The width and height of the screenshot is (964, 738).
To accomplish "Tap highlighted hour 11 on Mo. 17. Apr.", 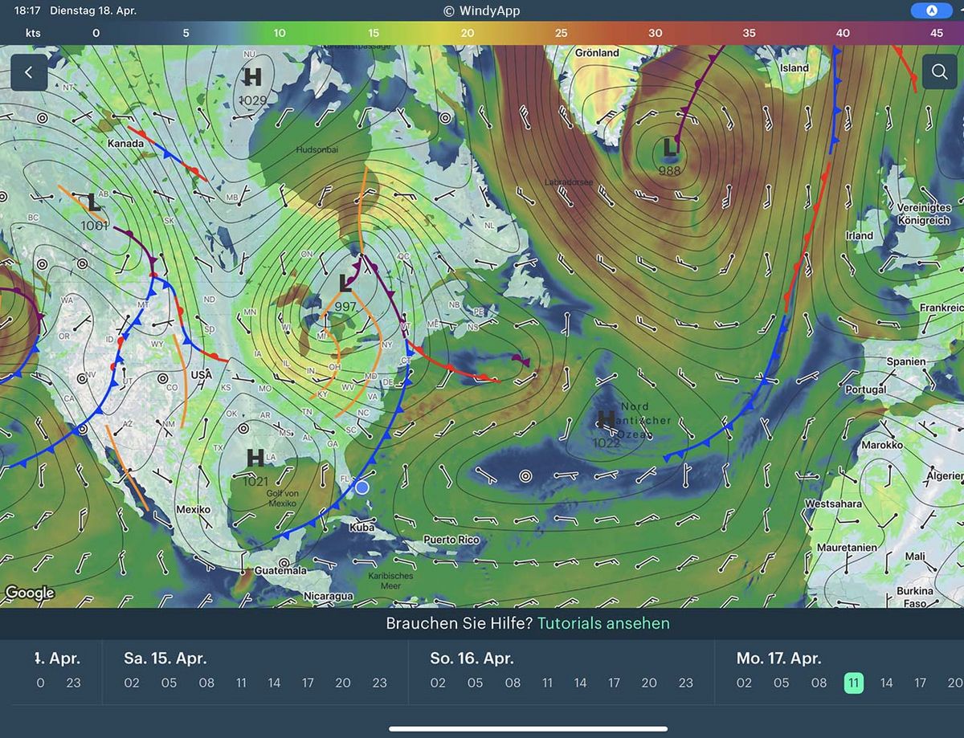I will pyautogui.click(x=854, y=683).
